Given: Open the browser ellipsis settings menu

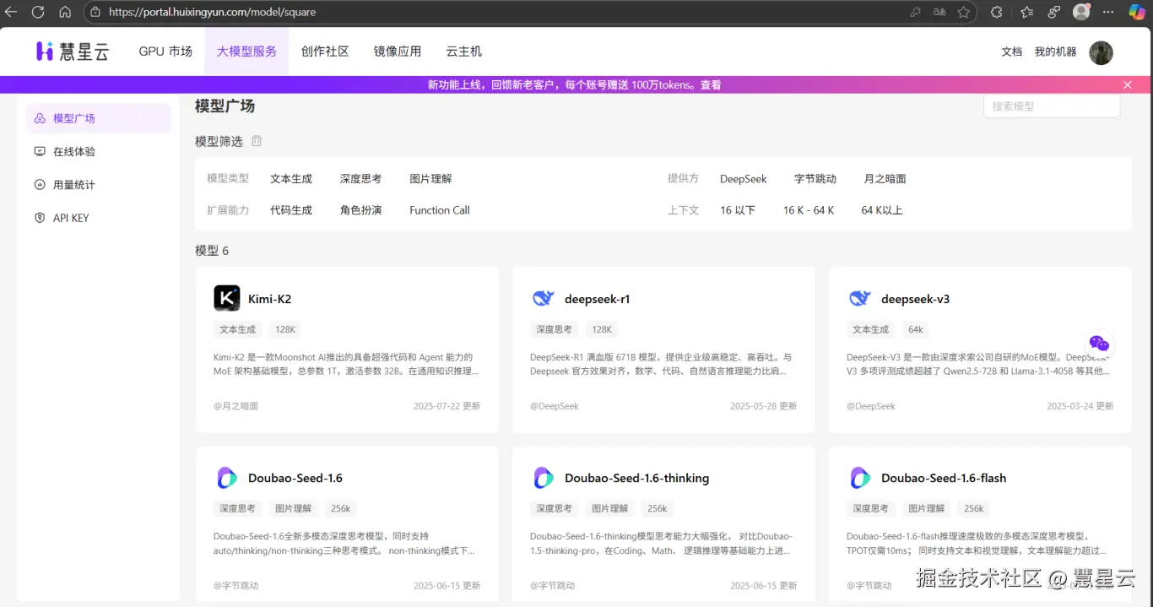Looking at the screenshot, I should coord(1108,12).
